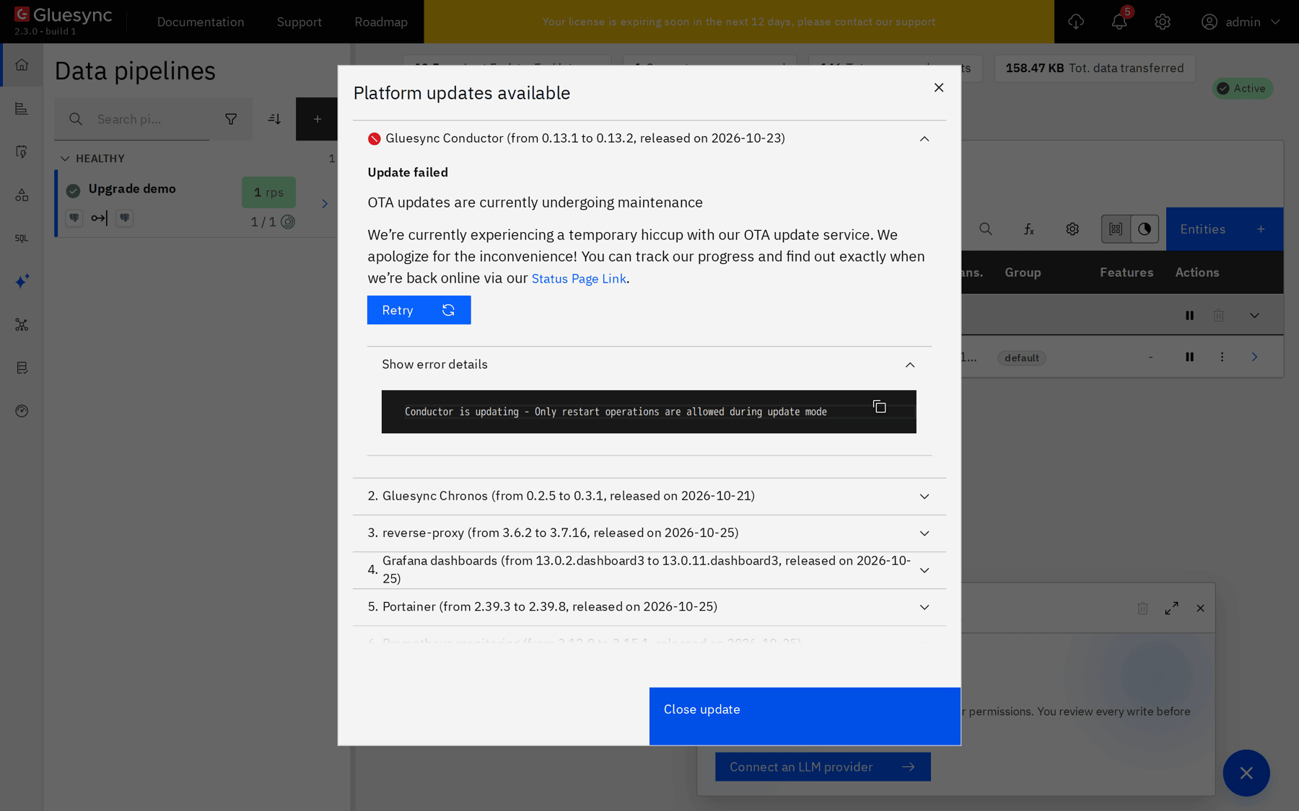
Task: Expand the Grafana dashboards update entry
Action: pos(649,570)
